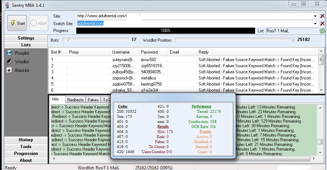Click the Email column header
Screen dimensions: 327x170
point(182,52)
